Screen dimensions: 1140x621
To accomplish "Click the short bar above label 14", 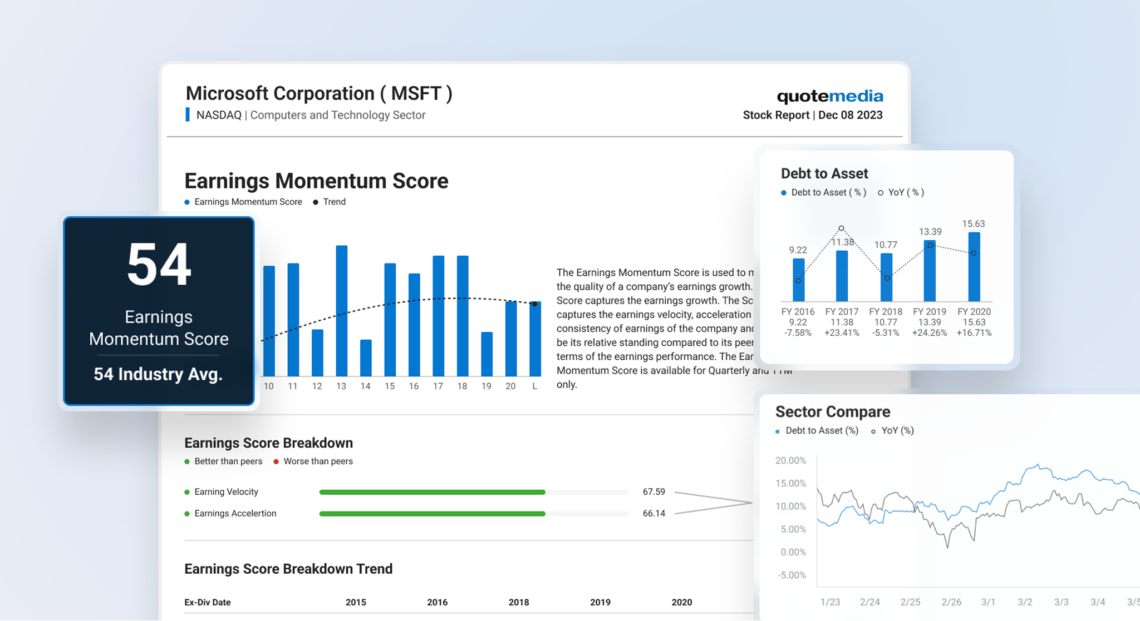I will [x=366, y=358].
